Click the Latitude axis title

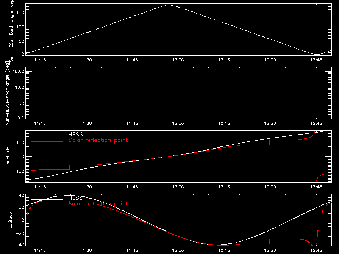click(x=10, y=220)
